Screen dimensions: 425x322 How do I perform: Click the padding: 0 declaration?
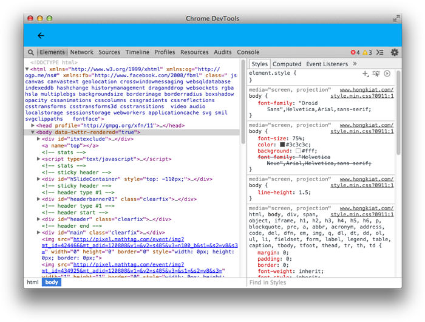(x=274, y=259)
